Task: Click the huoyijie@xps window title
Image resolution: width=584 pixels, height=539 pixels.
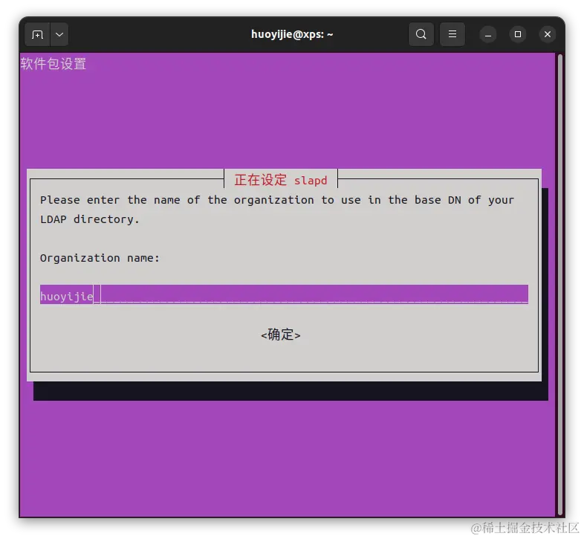Action: click(292, 34)
